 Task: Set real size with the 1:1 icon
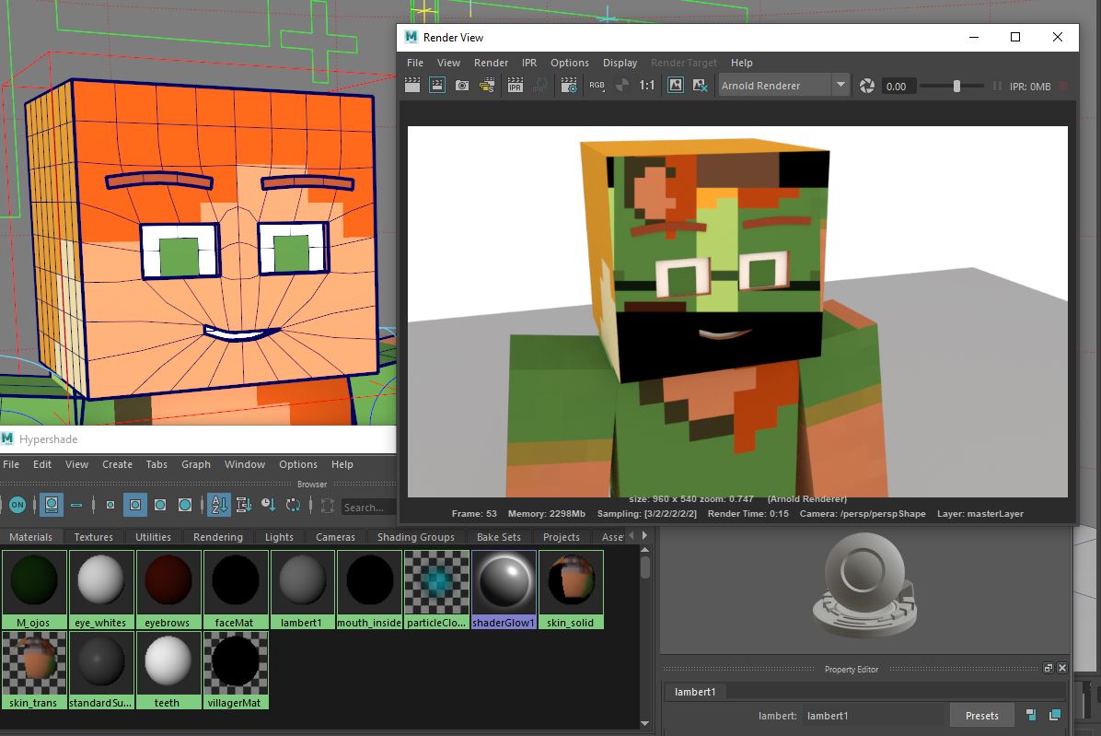[646, 86]
